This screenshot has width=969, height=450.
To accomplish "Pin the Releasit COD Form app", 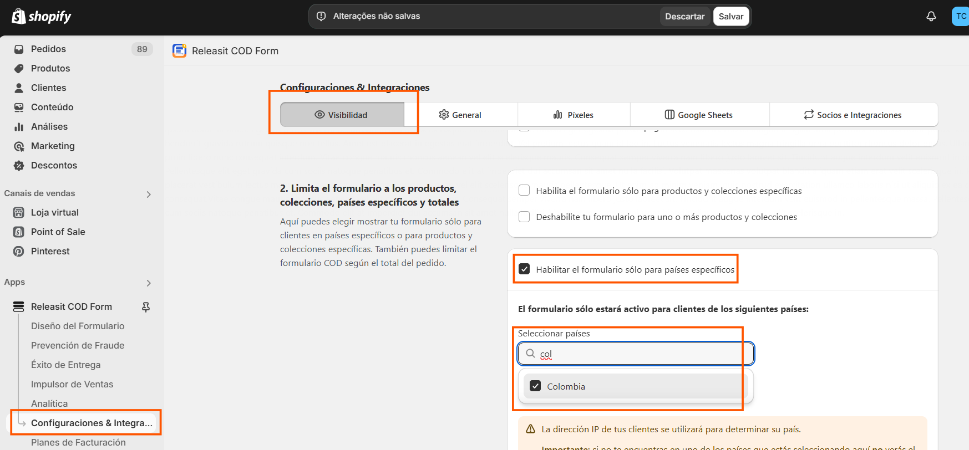I will 146,306.
